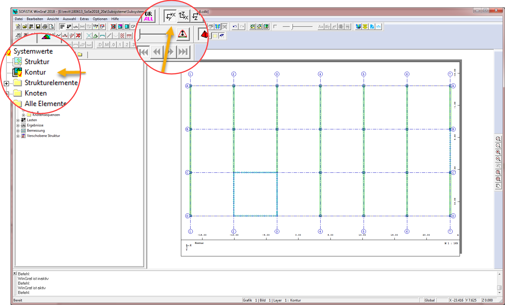
Task: Expand the Verschobene Struktur node
Action: click(x=18, y=136)
